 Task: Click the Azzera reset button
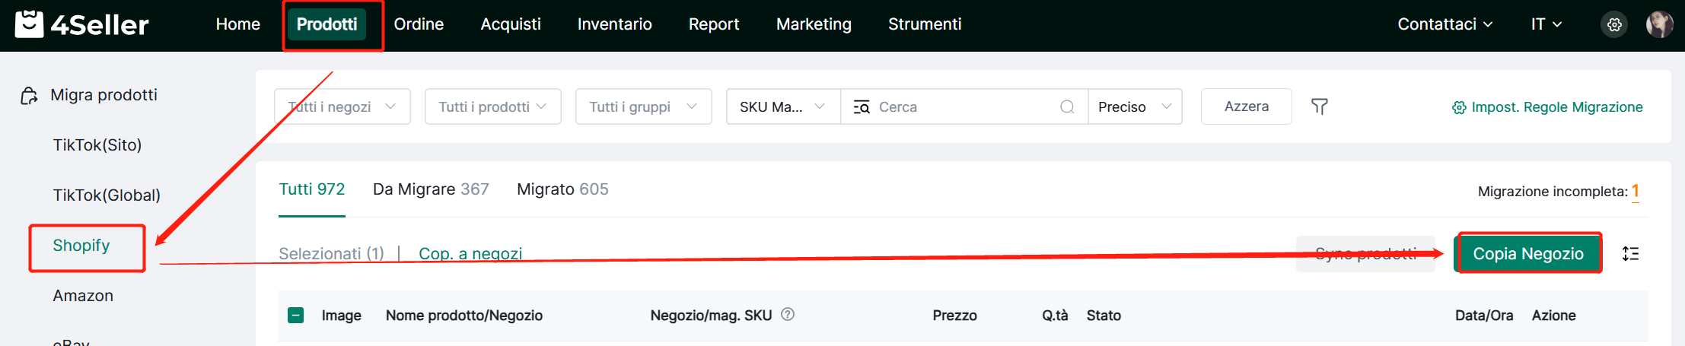(x=1246, y=106)
